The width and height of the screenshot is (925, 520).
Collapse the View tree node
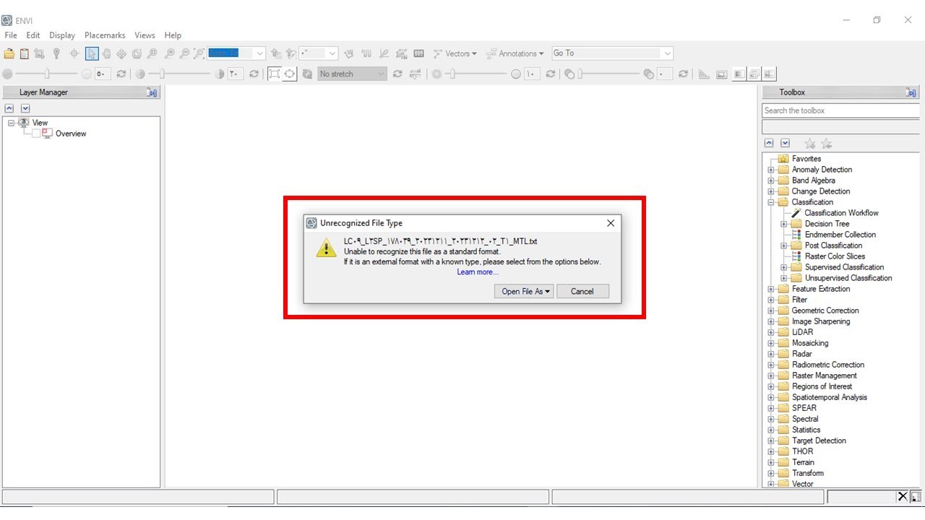pos(12,123)
